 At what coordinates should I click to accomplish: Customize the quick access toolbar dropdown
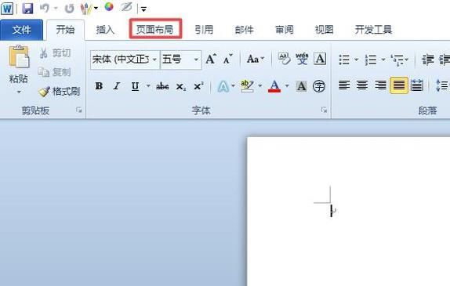pyautogui.click(x=143, y=9)
